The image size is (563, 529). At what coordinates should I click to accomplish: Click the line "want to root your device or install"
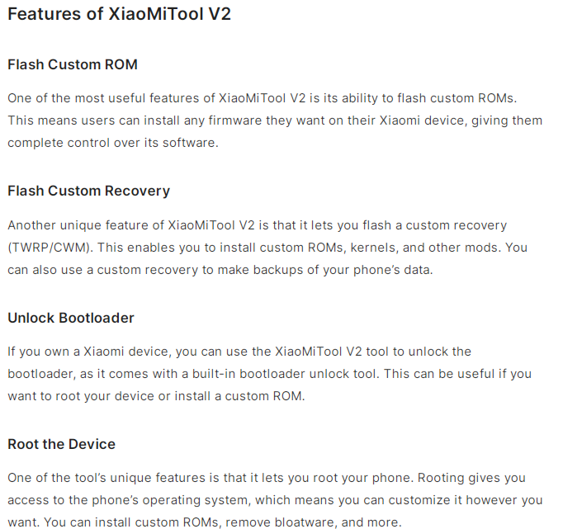point(156,396)
